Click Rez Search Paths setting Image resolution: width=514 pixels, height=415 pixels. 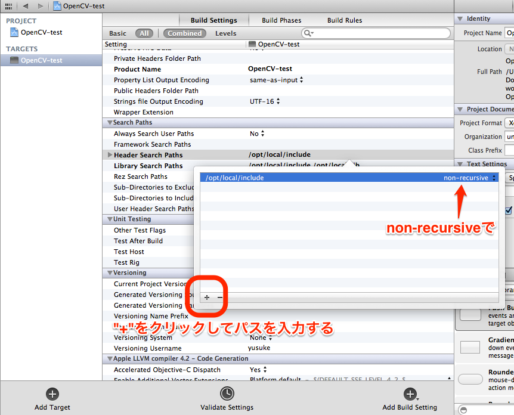[140, 176]
